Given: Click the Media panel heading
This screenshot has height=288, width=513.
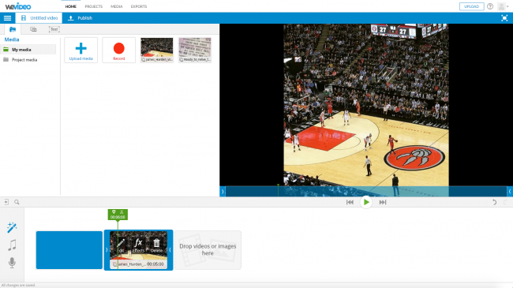Looking at the screenshot, I should point(12,39).
